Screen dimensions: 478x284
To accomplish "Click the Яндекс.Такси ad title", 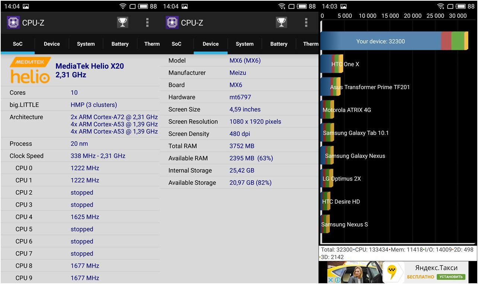I will pos(436,268).
